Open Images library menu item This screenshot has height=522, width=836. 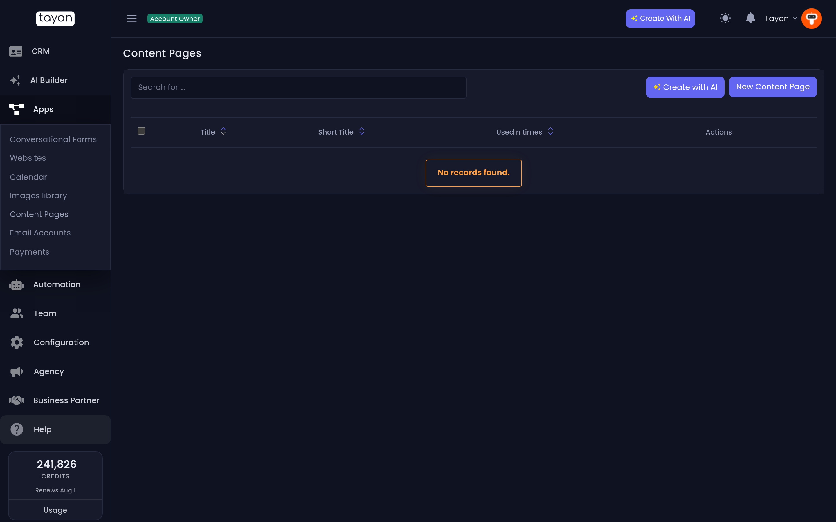pos(38,196)
